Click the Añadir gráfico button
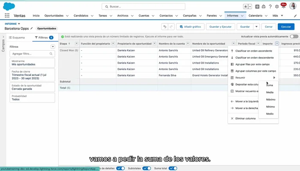 (189, 26)
